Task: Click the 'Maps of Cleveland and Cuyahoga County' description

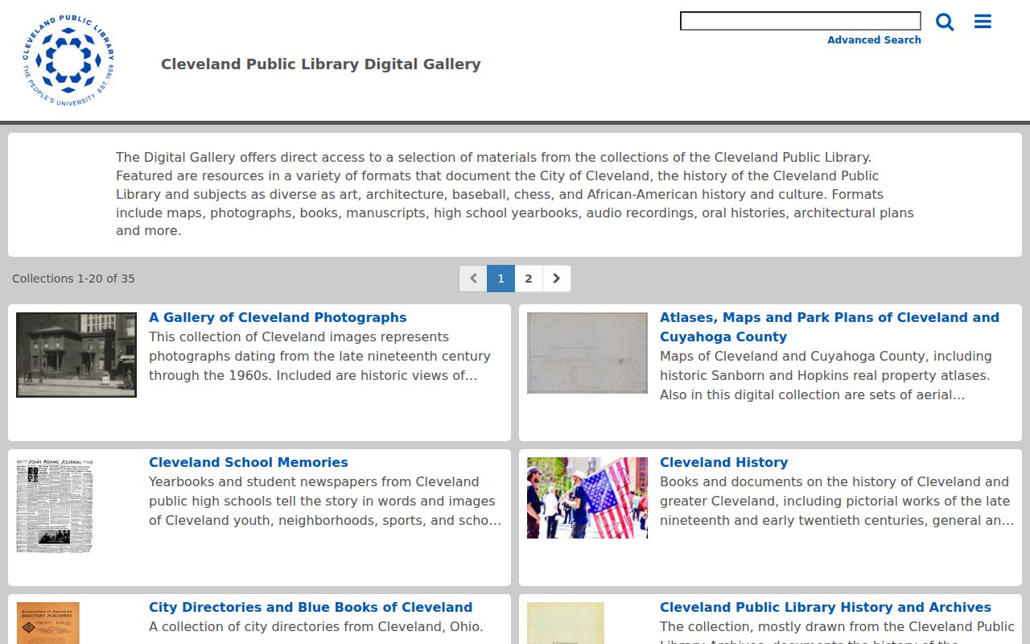Action: pos(826,375)
